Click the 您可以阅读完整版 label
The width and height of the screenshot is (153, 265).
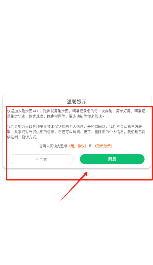tap(53, 146)
